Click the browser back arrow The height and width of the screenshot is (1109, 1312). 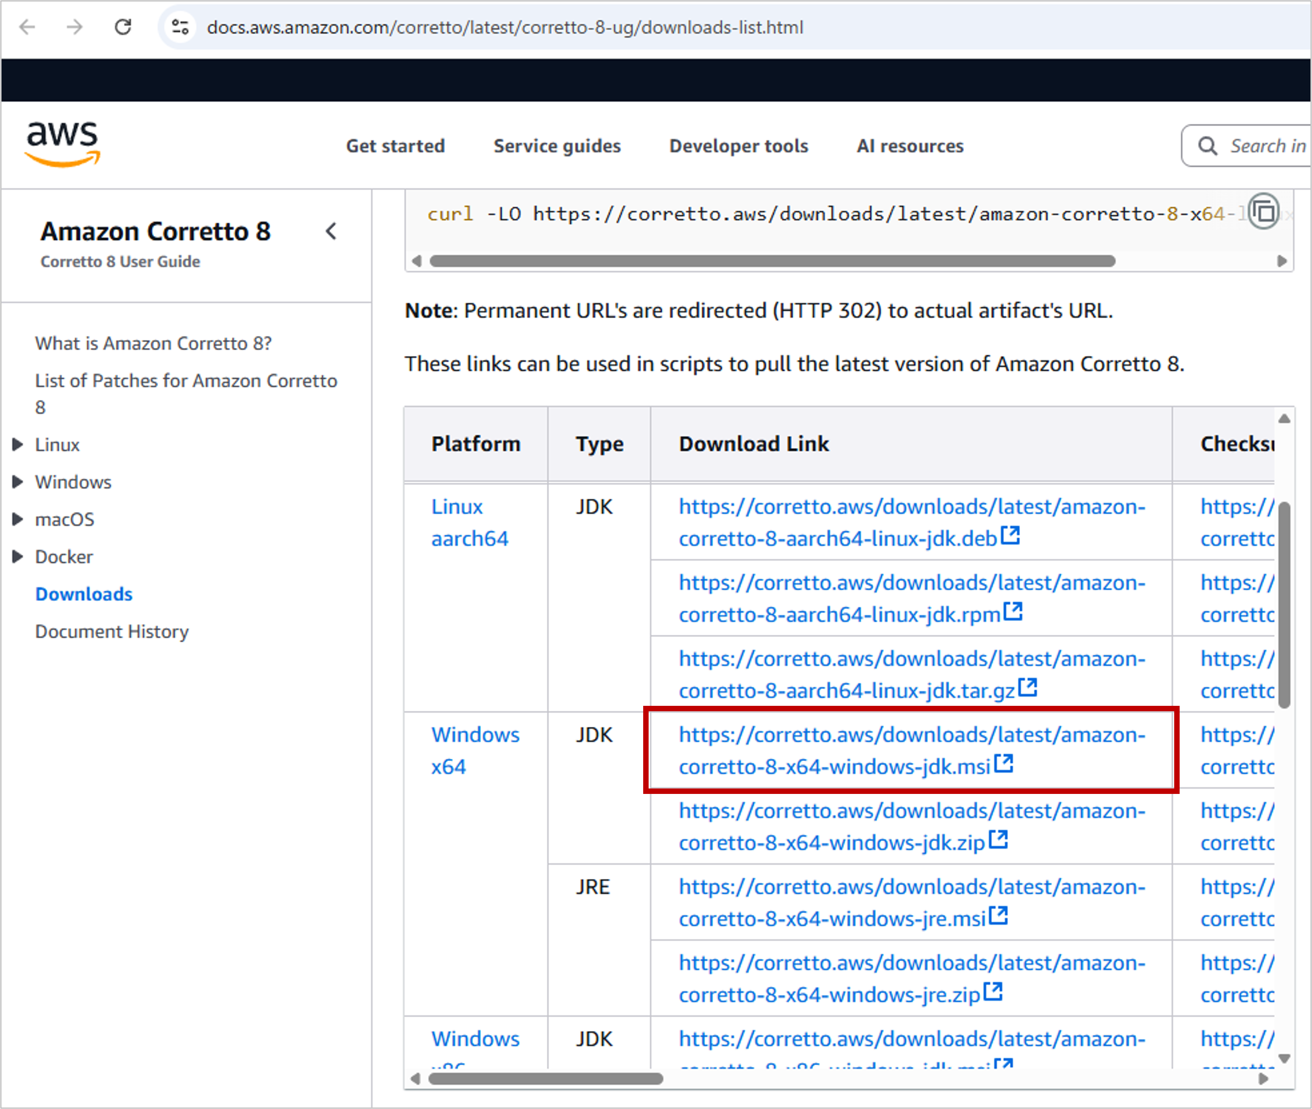pyautogui.click(x=27, y=27)
